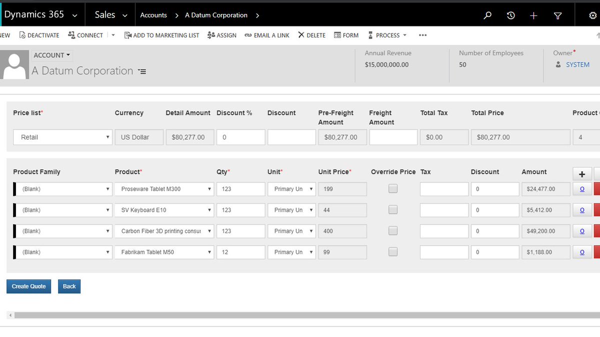Click the left scroll arrow

[10, 315]
